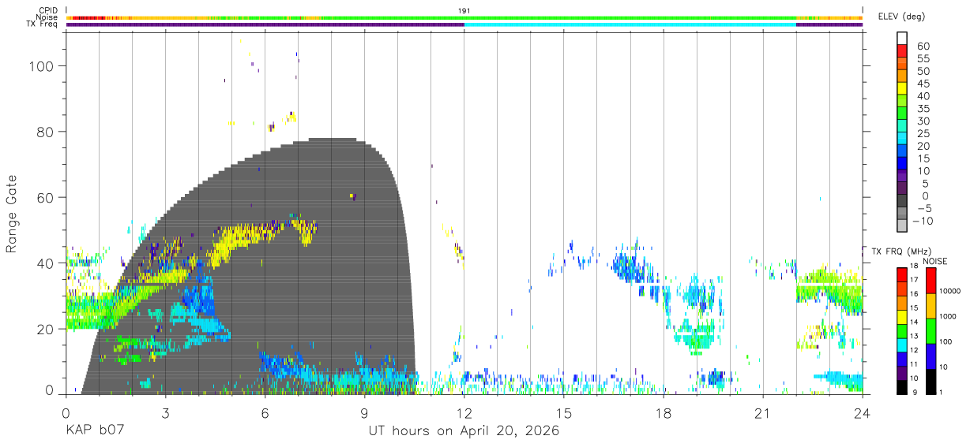This screenshot has width=970, height=447.
Task: Click the '45' elevation colorbar tick
Action: click(x=923, y=84)
